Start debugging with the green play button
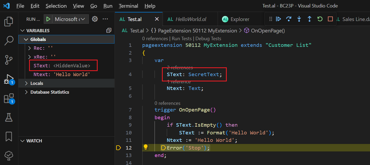 click(x=48, y=19)
